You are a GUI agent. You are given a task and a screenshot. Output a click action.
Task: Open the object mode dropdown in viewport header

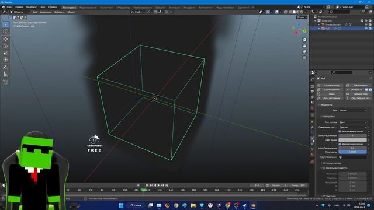(20, 12)
